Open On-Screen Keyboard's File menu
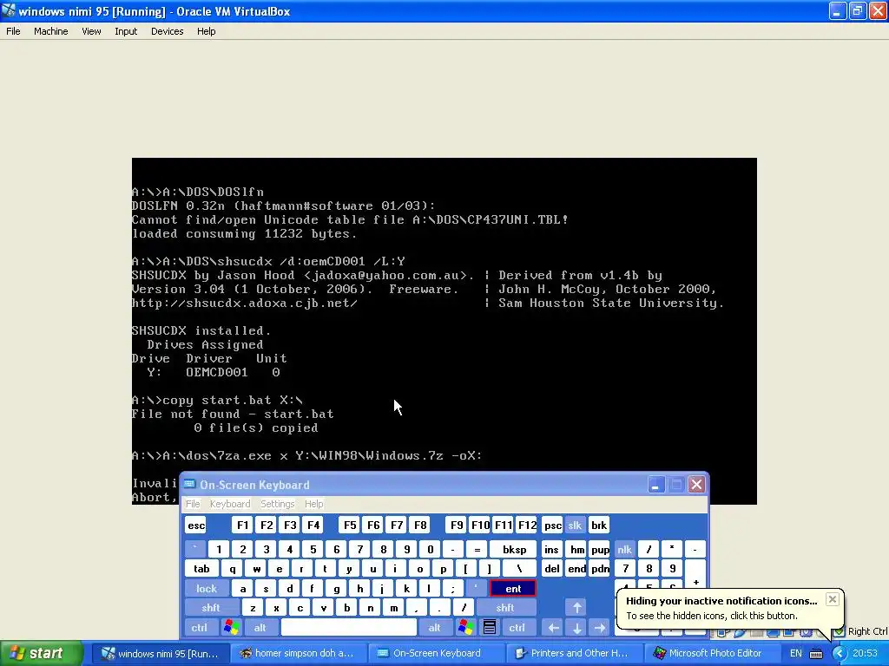The width and height of the screenshot is (889, 666). click(x=193, y=504)
